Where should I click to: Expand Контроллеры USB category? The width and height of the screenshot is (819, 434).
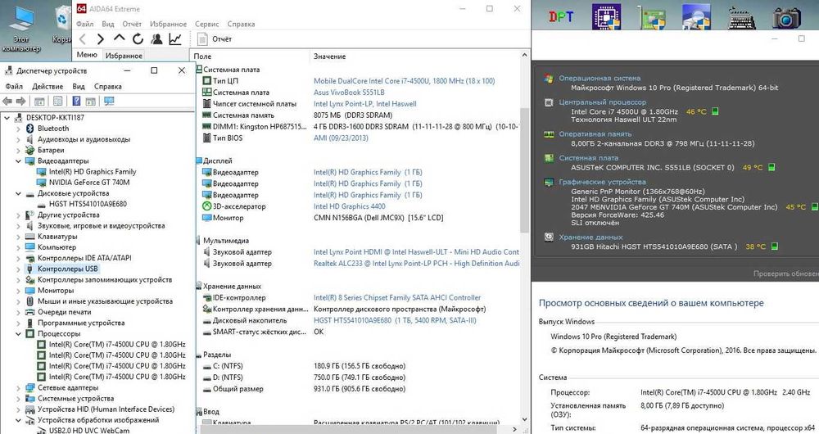coord(18,269)
